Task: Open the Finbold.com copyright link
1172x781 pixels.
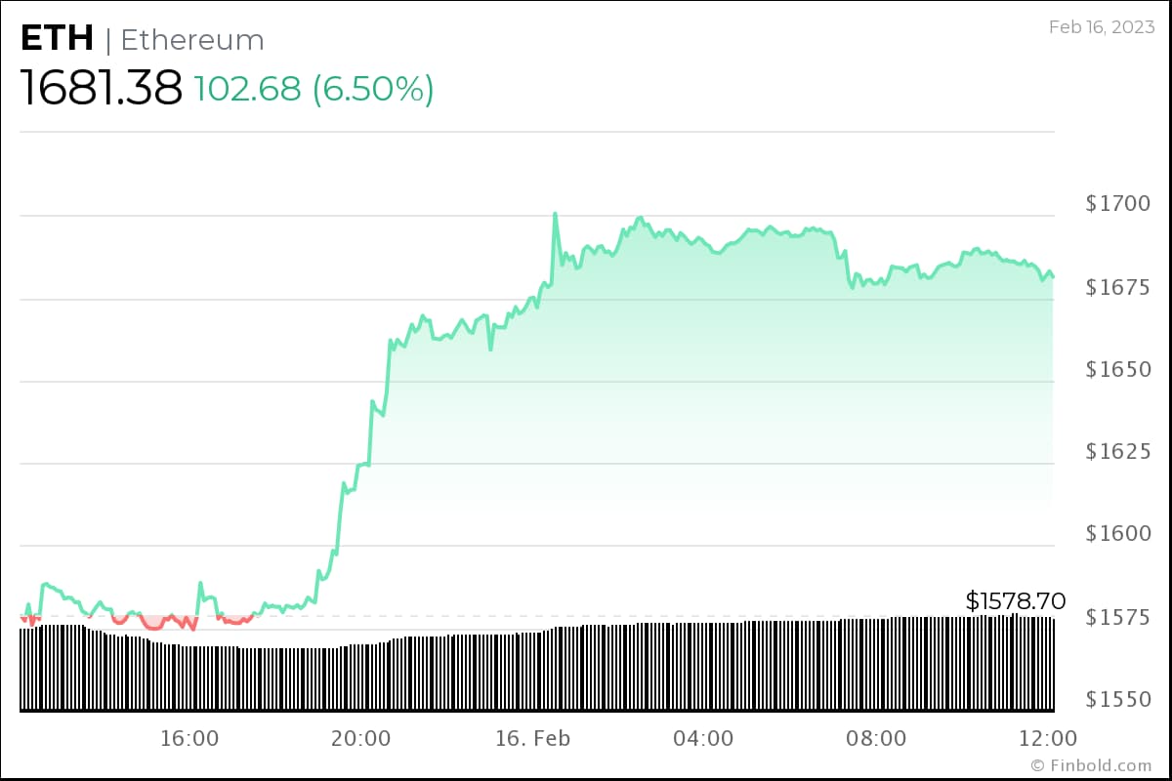Action: click(1091, 766)
